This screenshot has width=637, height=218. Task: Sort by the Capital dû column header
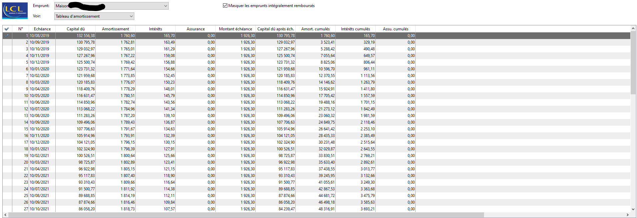coord(76,29)
